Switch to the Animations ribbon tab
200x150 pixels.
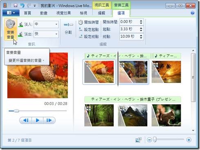[44, 13]
